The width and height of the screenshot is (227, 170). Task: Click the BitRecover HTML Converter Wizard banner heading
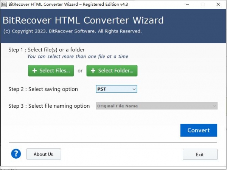tap(83, 20)
